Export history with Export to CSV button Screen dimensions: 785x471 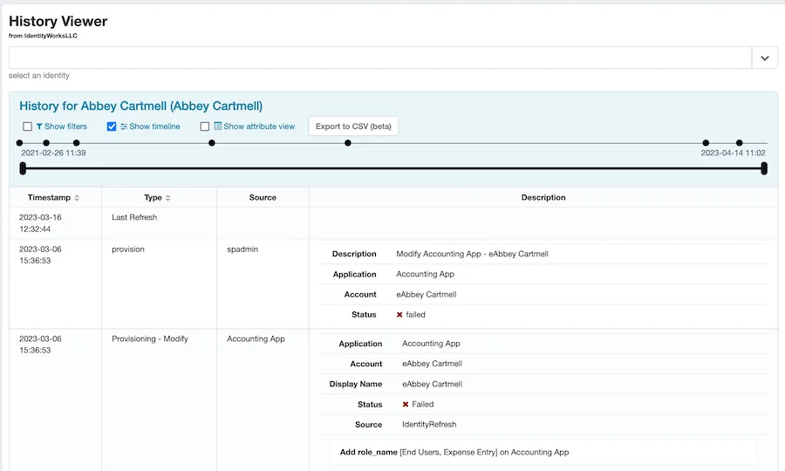tap(353, 126)
